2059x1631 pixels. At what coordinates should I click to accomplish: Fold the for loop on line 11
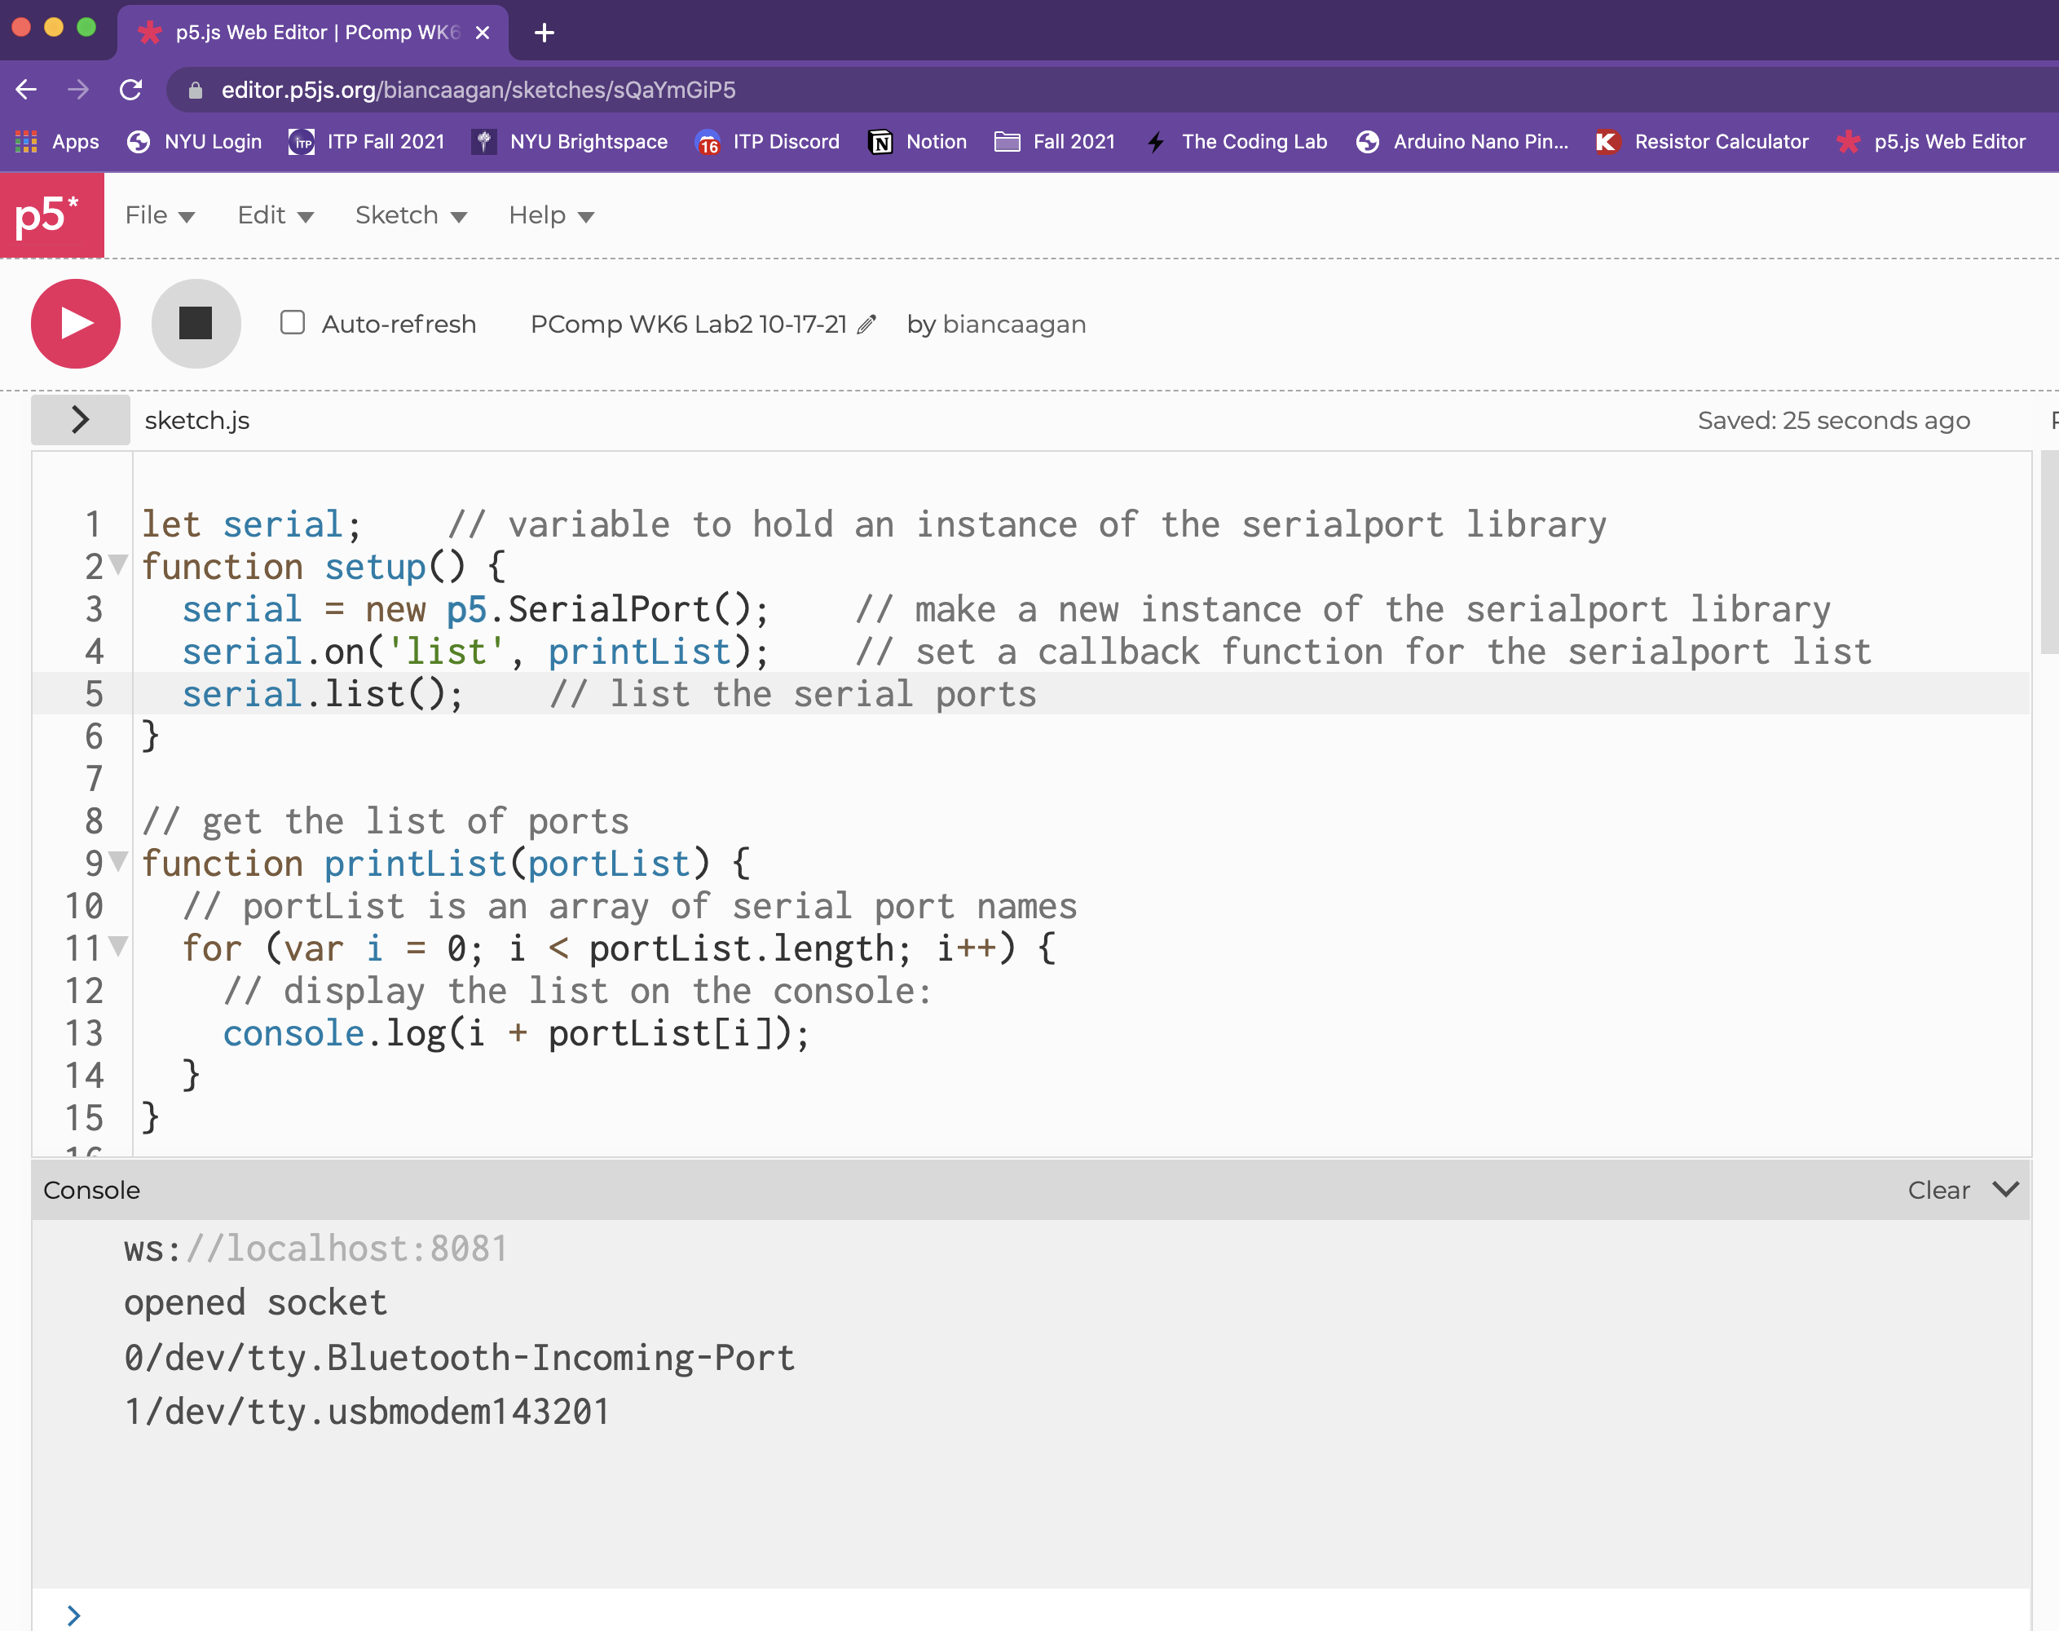[118, 946]
